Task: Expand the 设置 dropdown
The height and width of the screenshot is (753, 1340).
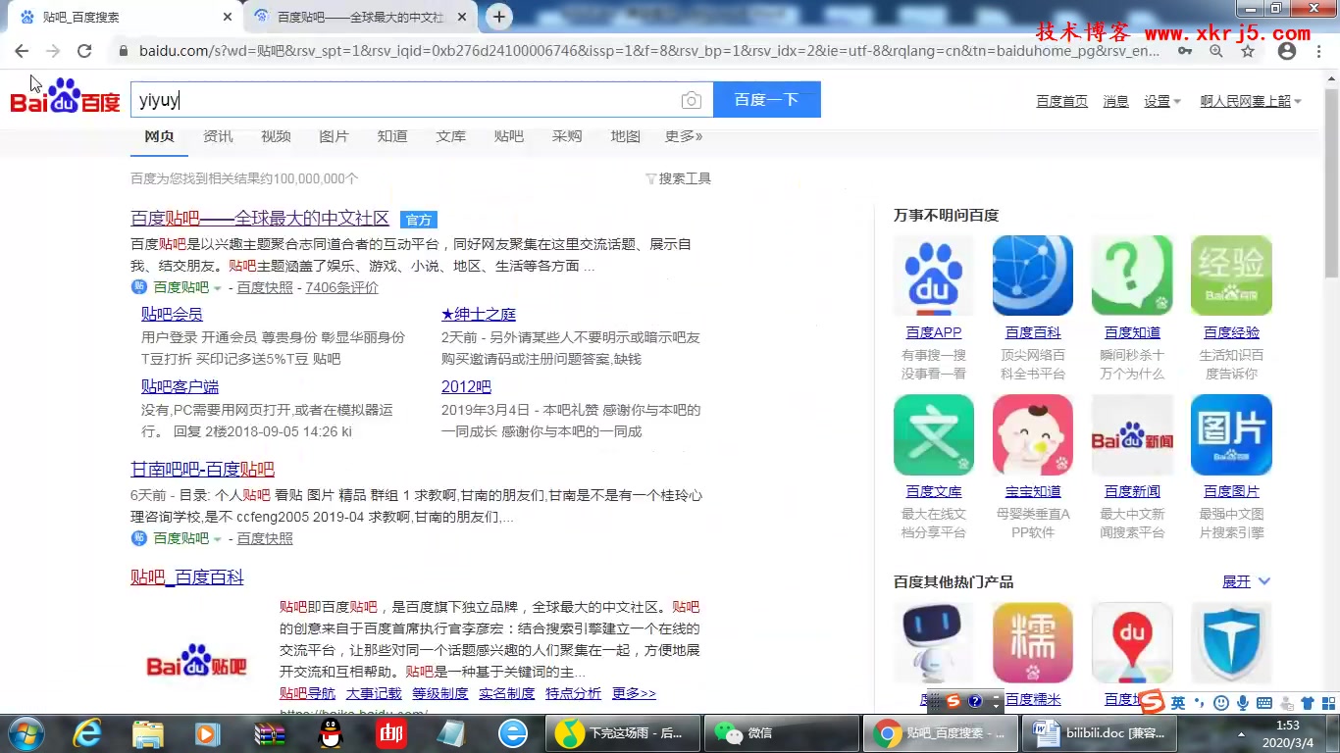Action: (1162, 101)
